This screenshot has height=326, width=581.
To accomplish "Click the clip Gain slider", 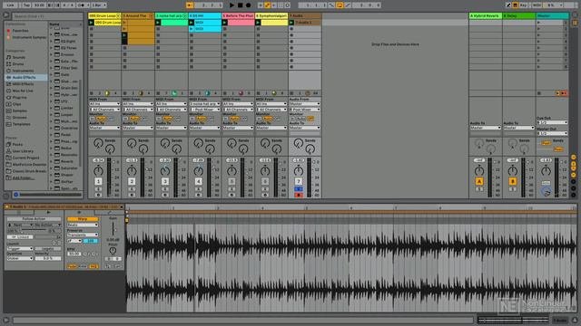I will coord(113,229).
